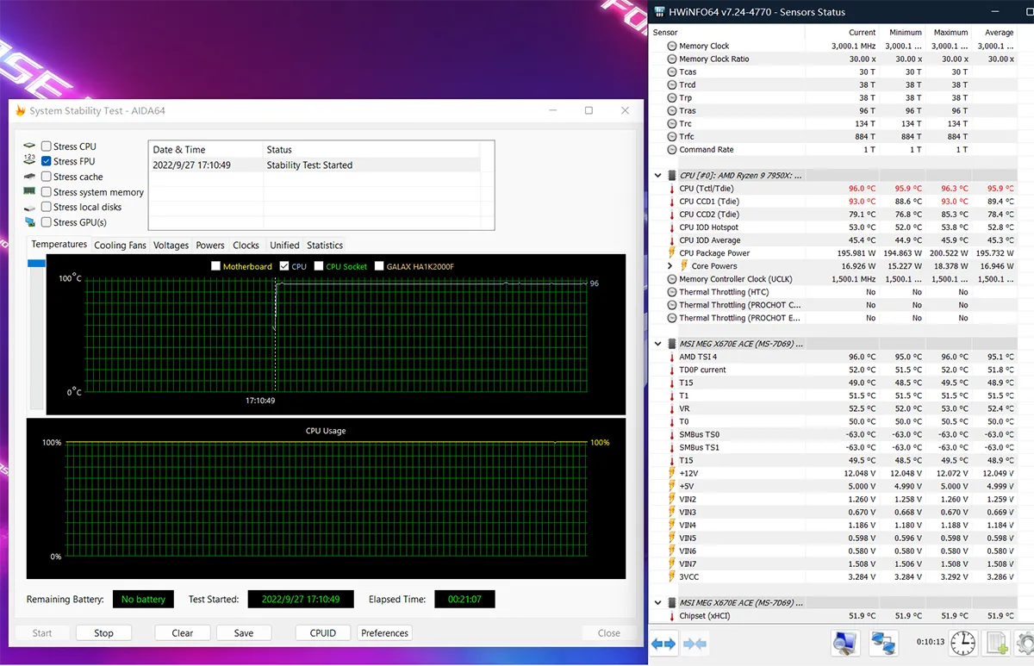Toggle the Motherboard graph checkbox
Viewport: 1034px width, 666px height.
[x=216, y=266]
